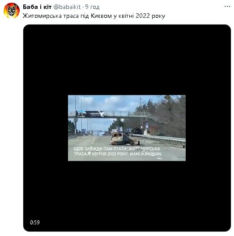Open the three-dot more options menu
The image size is (234, 236).
(x=227, y=7)
